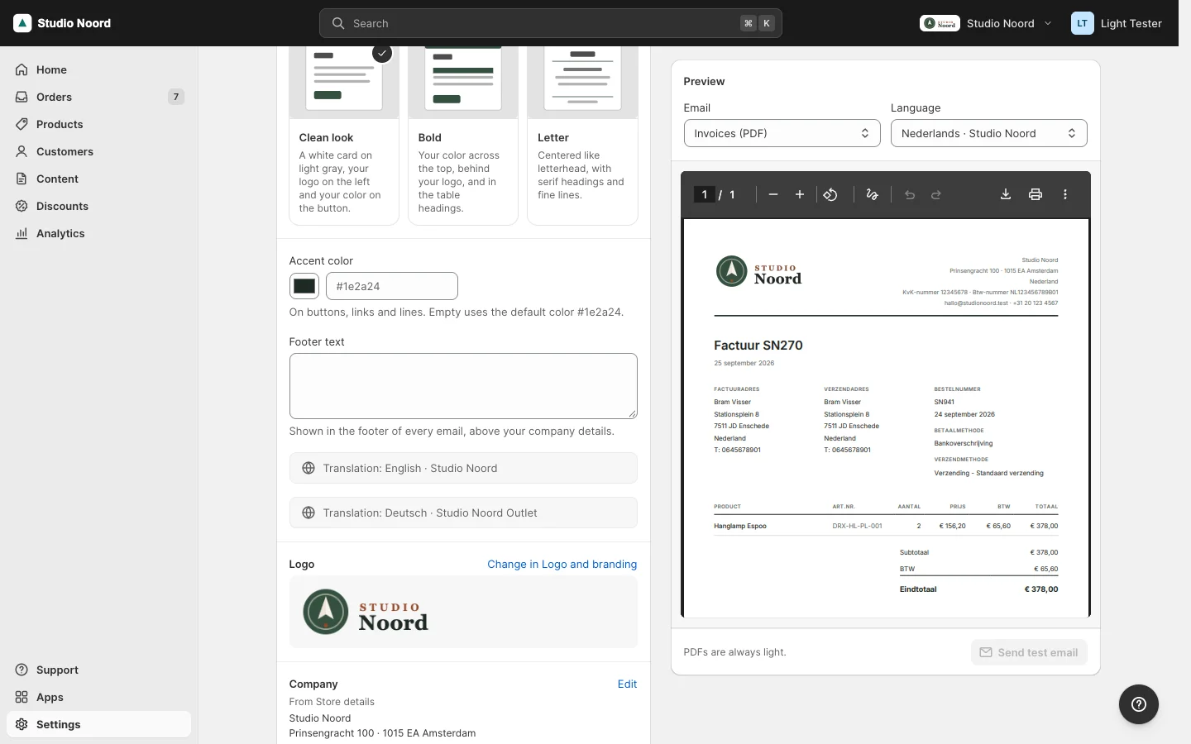Open PDF viewer more options menu
Viewport: 1191px width, 744px height.
1065,195
